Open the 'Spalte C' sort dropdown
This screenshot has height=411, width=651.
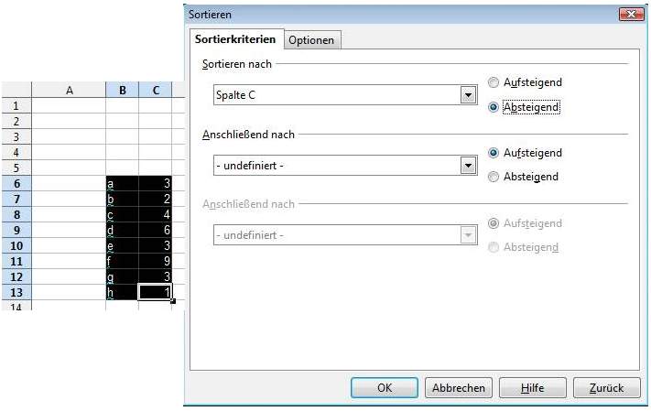coord(468,94)
